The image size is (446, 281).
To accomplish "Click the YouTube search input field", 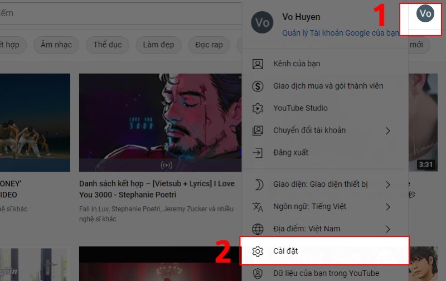I will [120, 13].
